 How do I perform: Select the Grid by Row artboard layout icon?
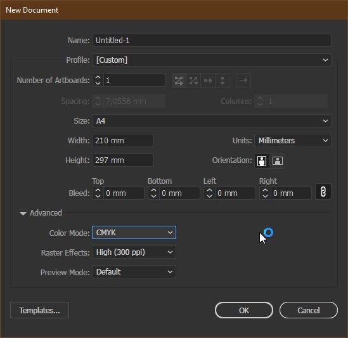[x=179, y=81]
